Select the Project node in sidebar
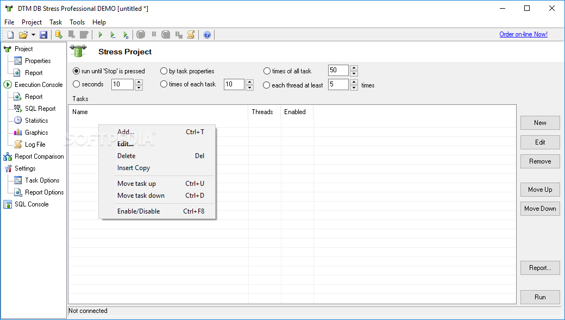565x320 pixels. pos(23,49)
